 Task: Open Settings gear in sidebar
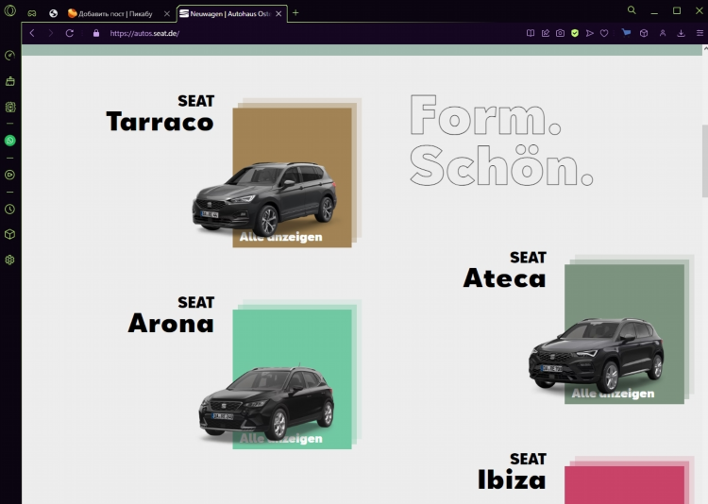tap(10, 260)
